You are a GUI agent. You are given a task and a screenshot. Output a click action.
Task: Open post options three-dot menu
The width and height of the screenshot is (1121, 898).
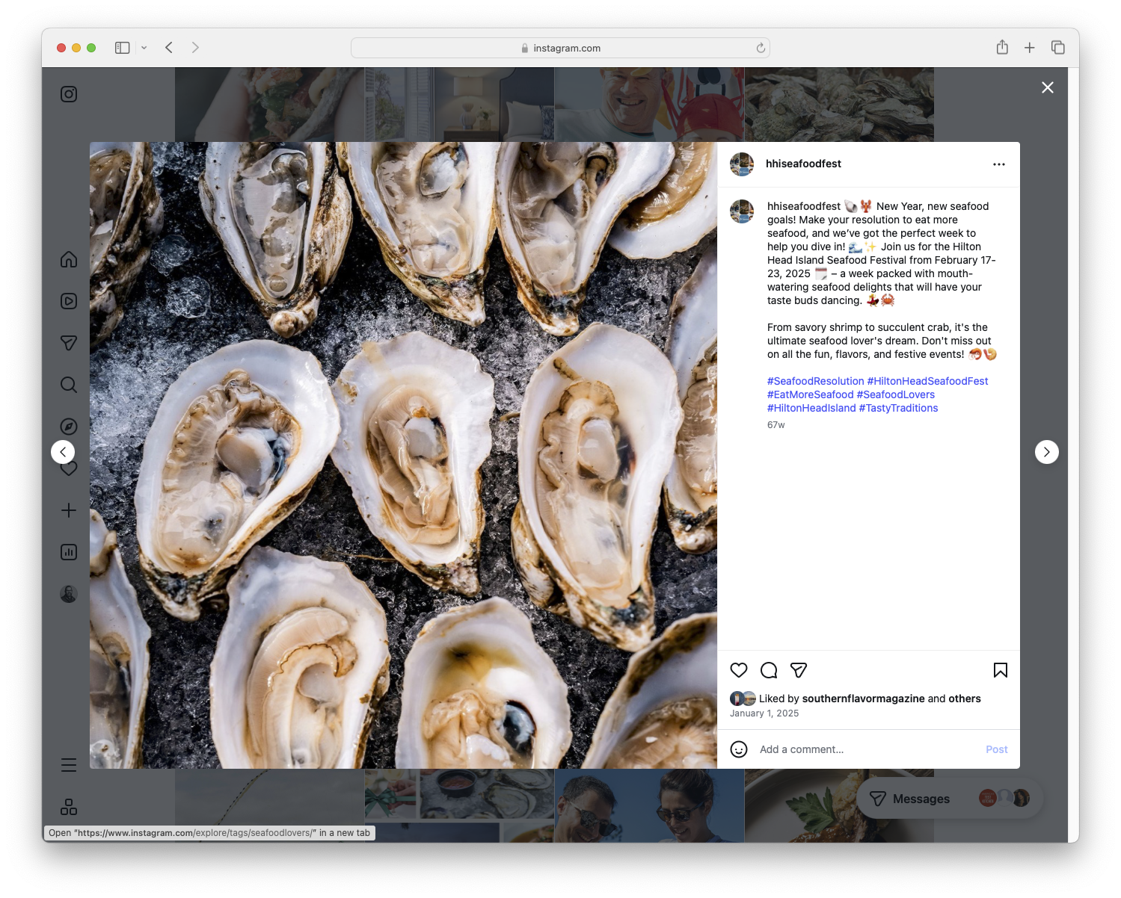coord(999,164)
